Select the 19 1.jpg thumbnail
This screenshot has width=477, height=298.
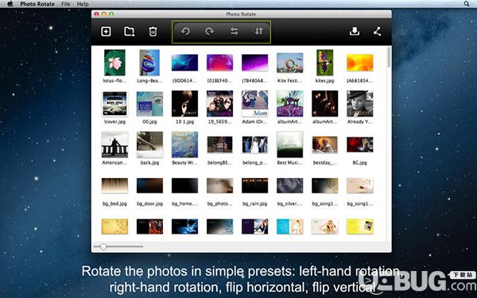[x=184, y=103]
